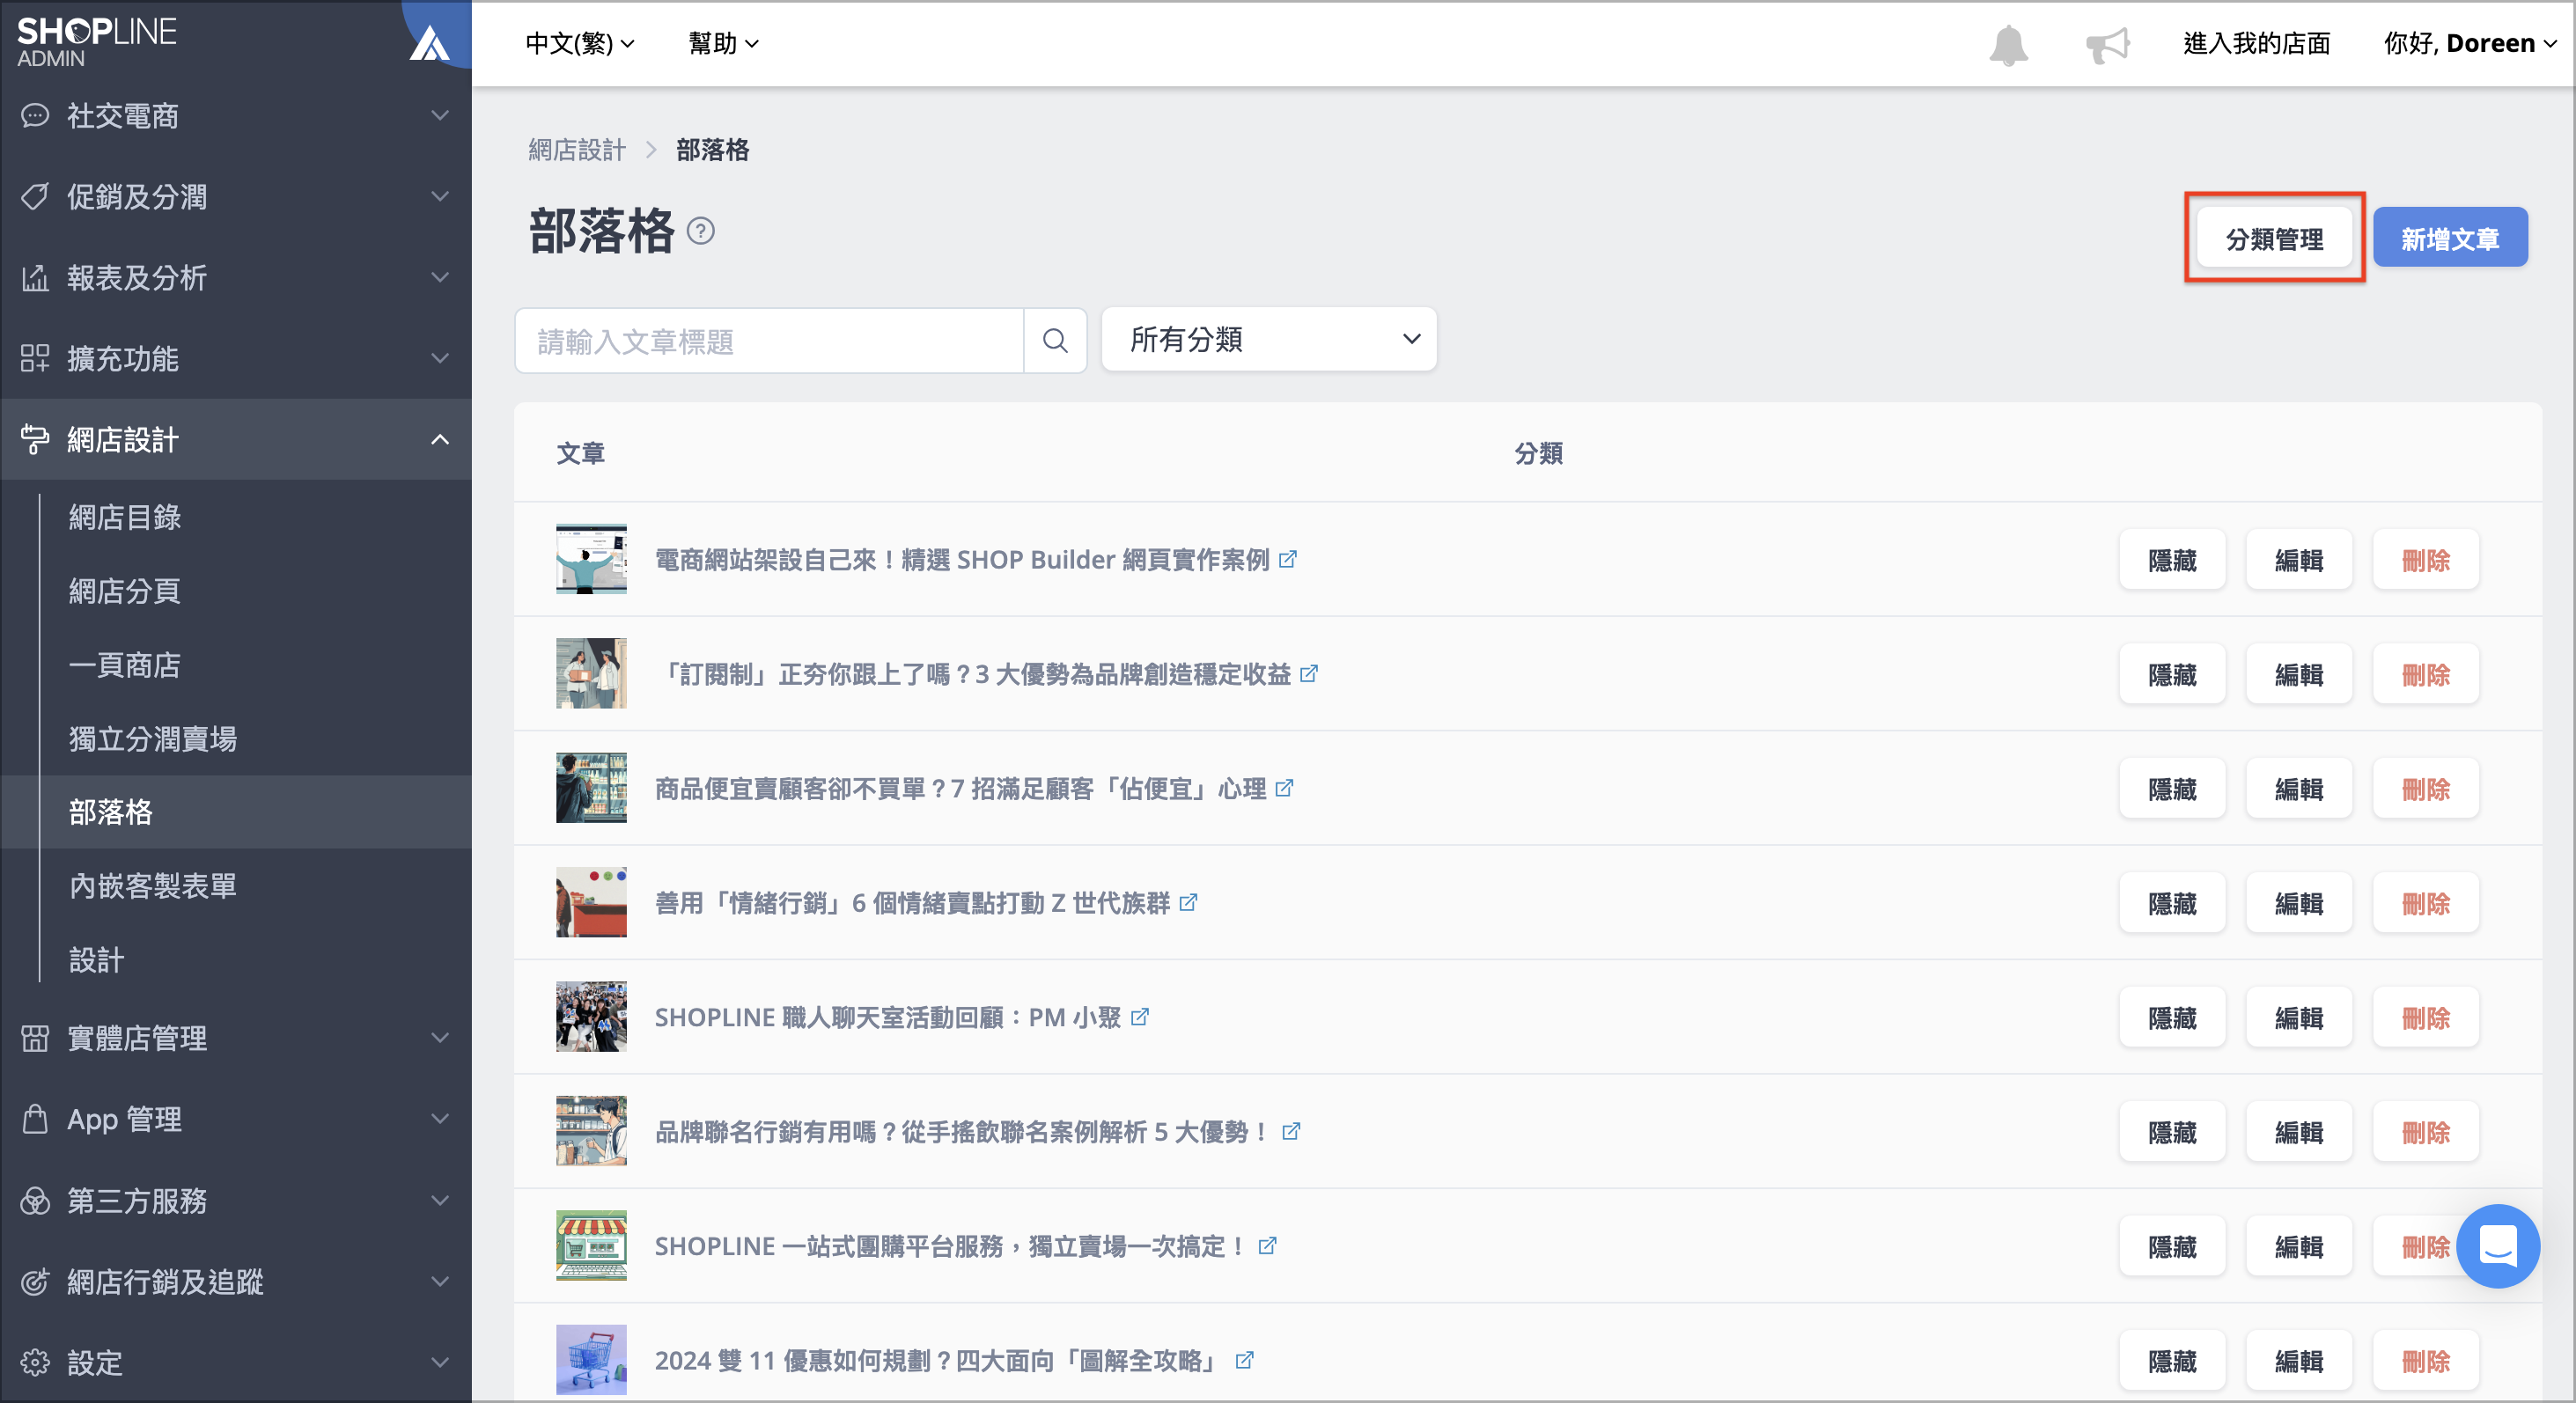This screenshot has height=1403, width=2576.
Task: Open the 你好, Doreen account dropdown
Action: pyautogui.click(x=2470, y=44)
